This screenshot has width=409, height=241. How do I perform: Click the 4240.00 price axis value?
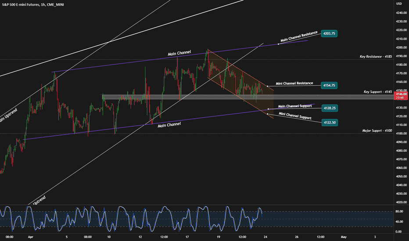click(x=401, y=13)
